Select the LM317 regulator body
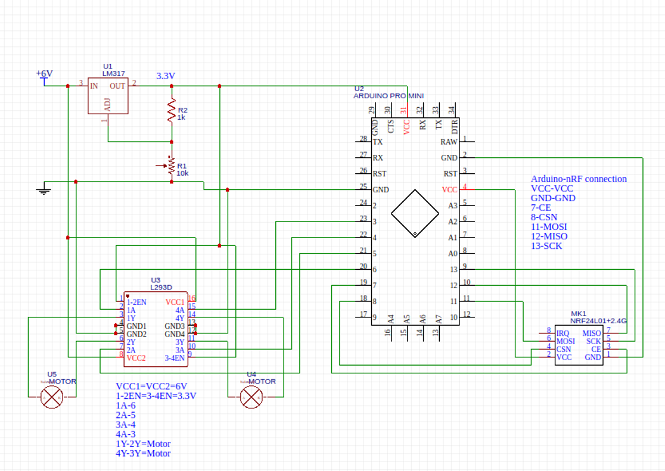Viewport: 665px width, 471px height. coord(108,95)
